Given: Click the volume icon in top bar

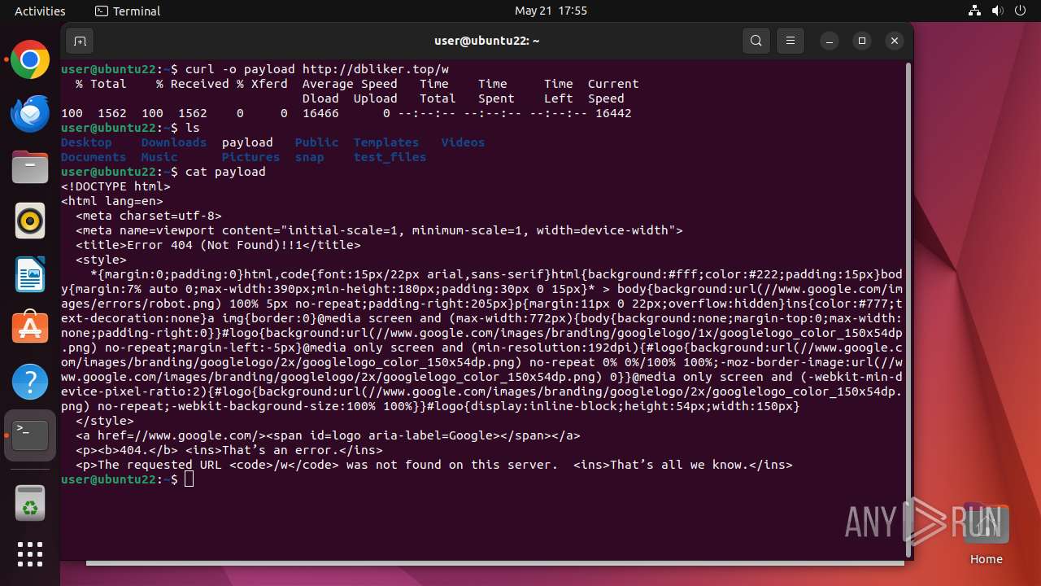Looking at the screenshot, I should tap(998, 11).
